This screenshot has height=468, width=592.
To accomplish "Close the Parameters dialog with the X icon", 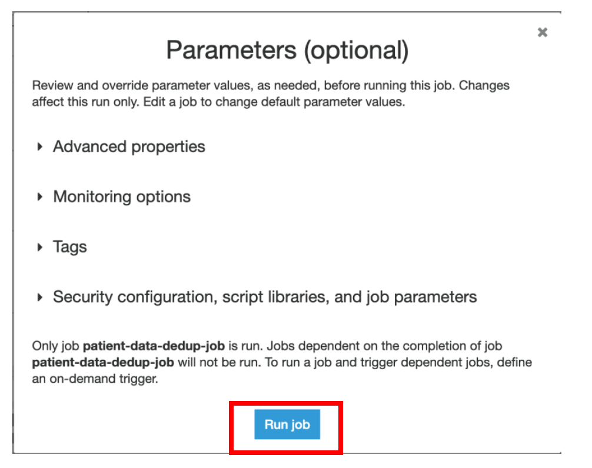I will tap(542, 32).
